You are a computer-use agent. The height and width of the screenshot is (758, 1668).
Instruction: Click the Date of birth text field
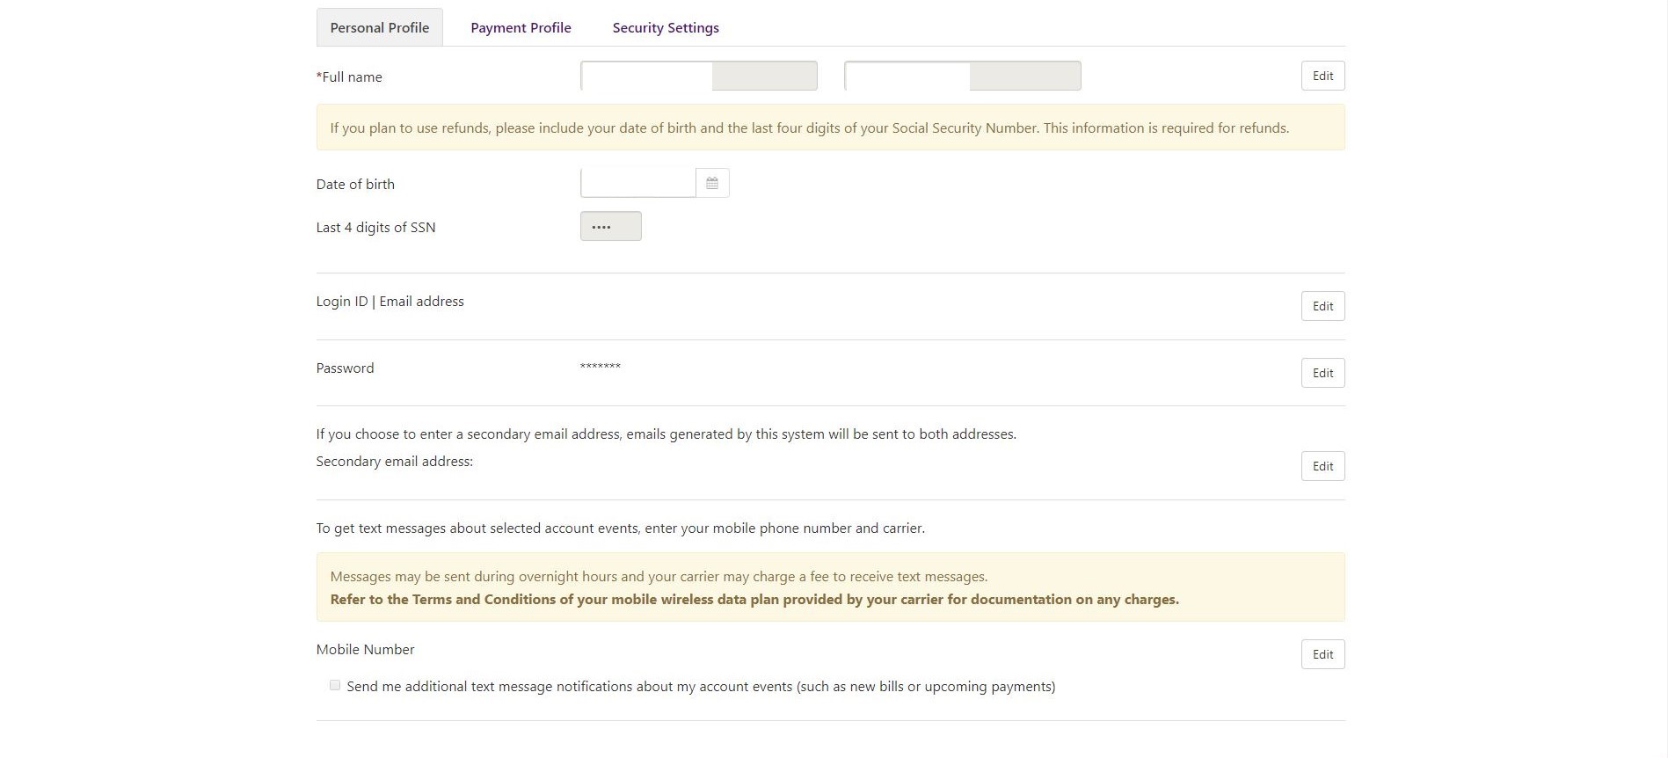click(x=638, y=183)
